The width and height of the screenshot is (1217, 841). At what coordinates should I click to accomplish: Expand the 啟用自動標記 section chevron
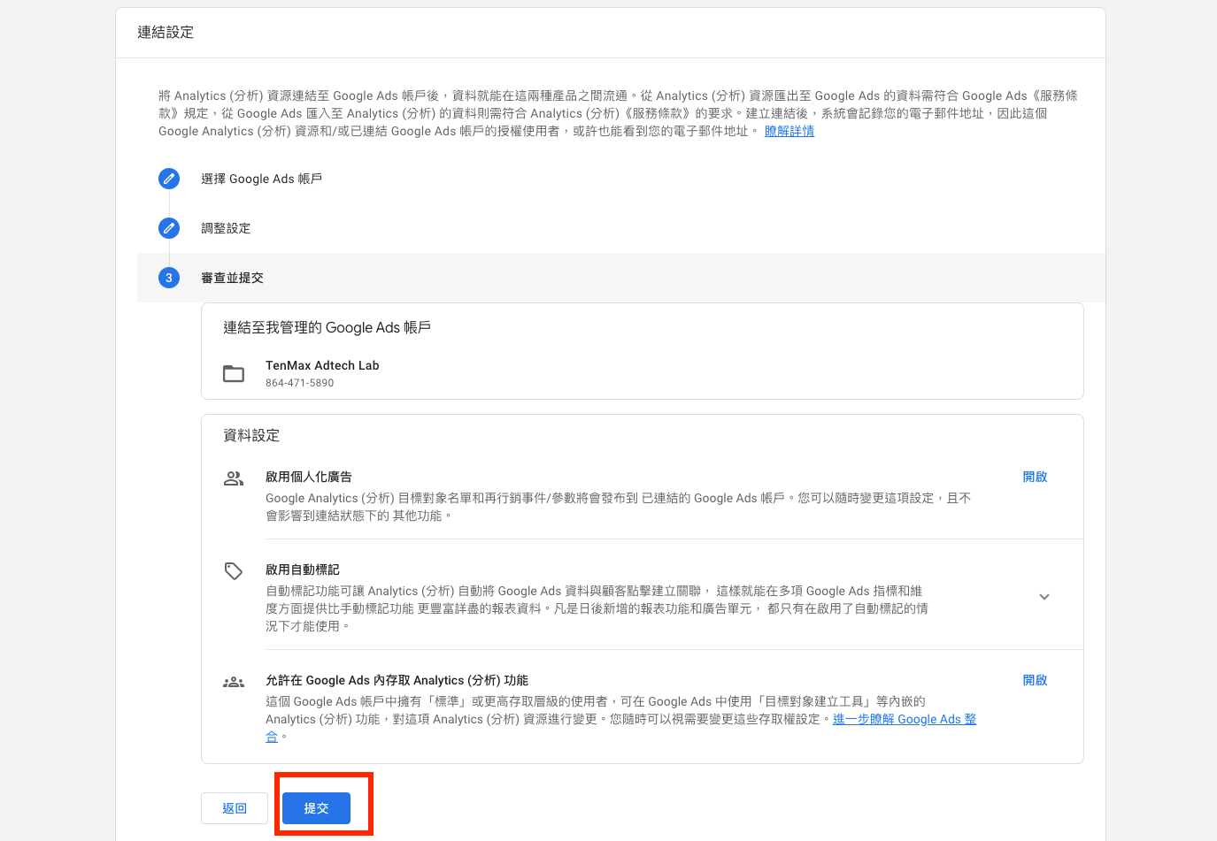click(1044, 597)
